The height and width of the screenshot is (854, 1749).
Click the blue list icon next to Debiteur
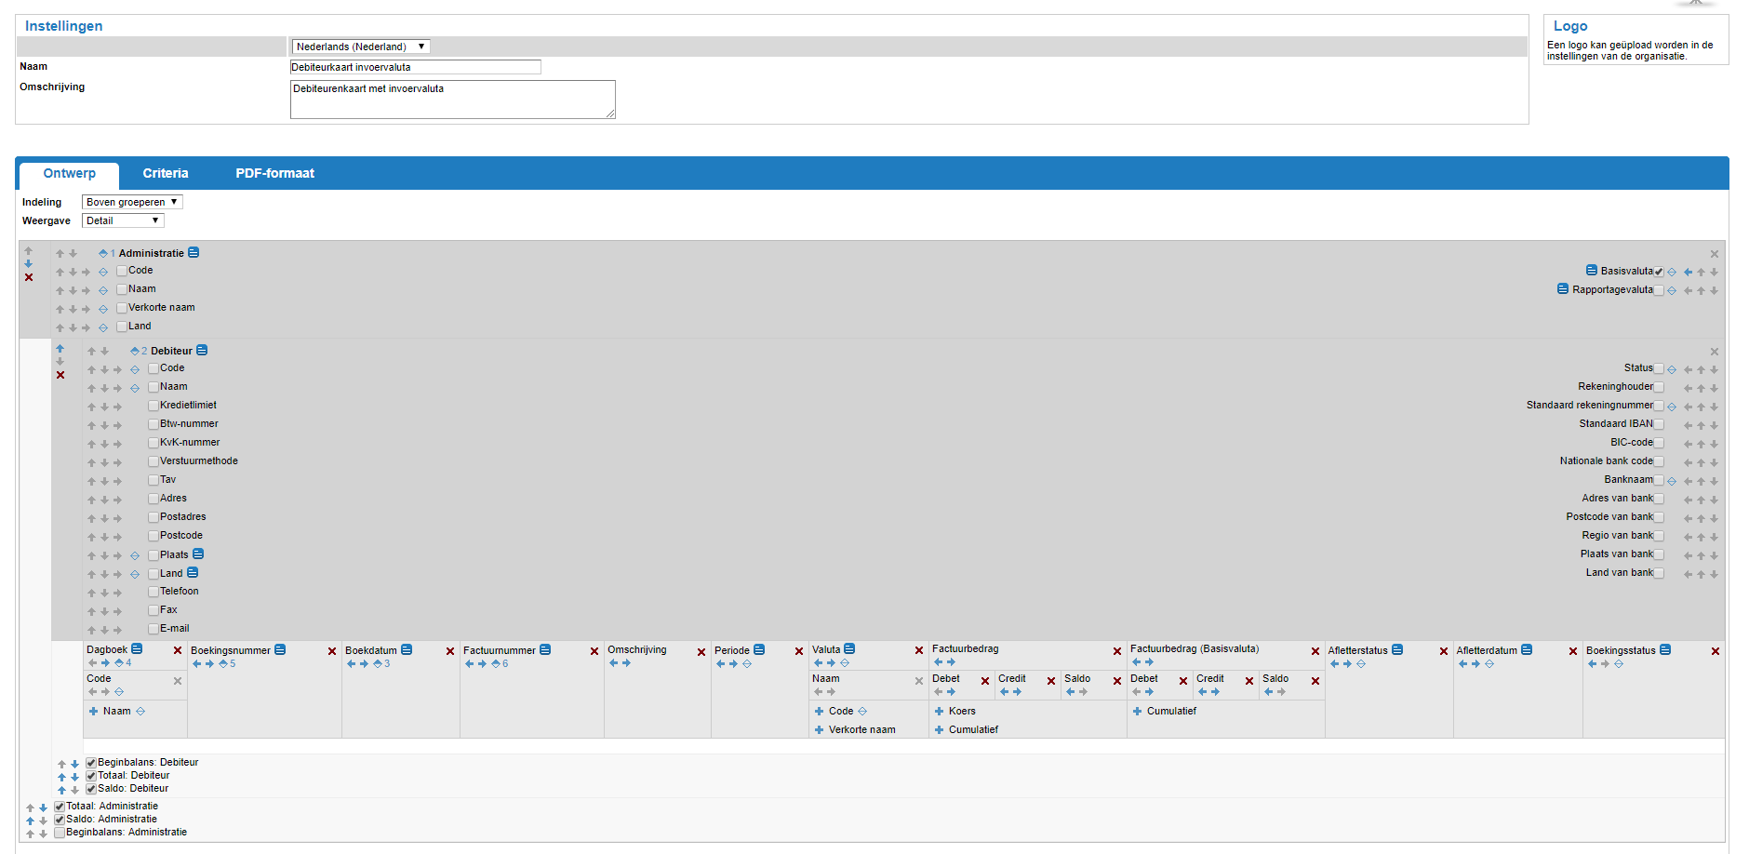pyautogui.click(x=202, y=351)
